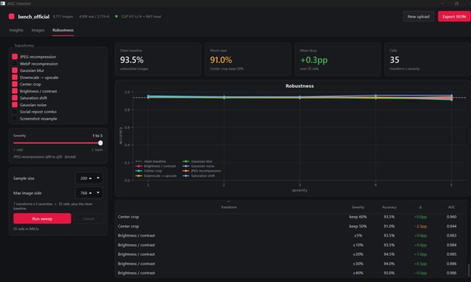Increase Sample size with up arrow
Image resolution: width=471 pixels, height=282 pixels.
coord(91,178)
